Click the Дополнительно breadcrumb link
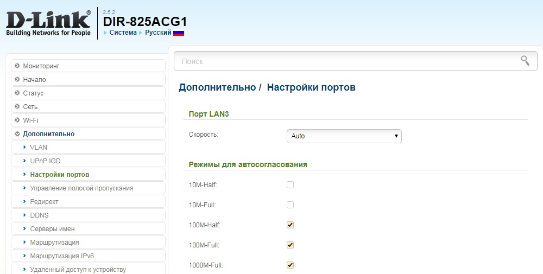Screen dimensions: 543x274 (x=217, y=87)
